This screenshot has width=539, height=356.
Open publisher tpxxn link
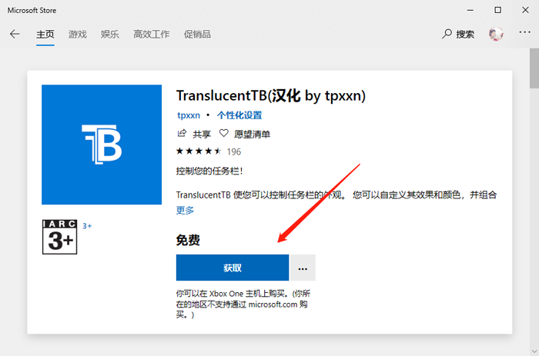(189, 115)
